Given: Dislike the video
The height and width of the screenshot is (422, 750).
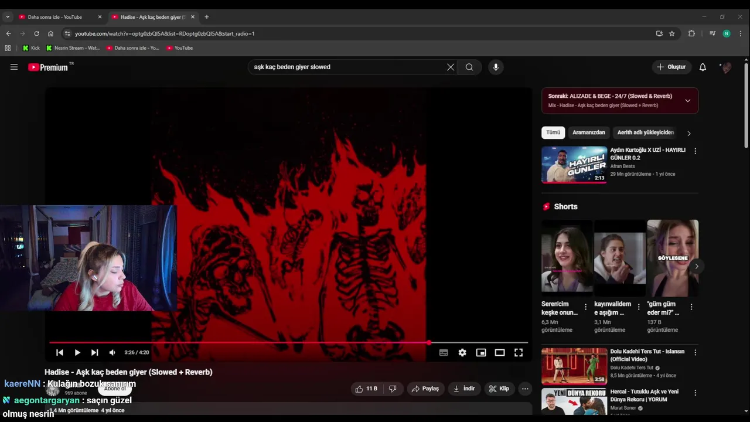Looking at the screenshot, I should tap(393, 389).
